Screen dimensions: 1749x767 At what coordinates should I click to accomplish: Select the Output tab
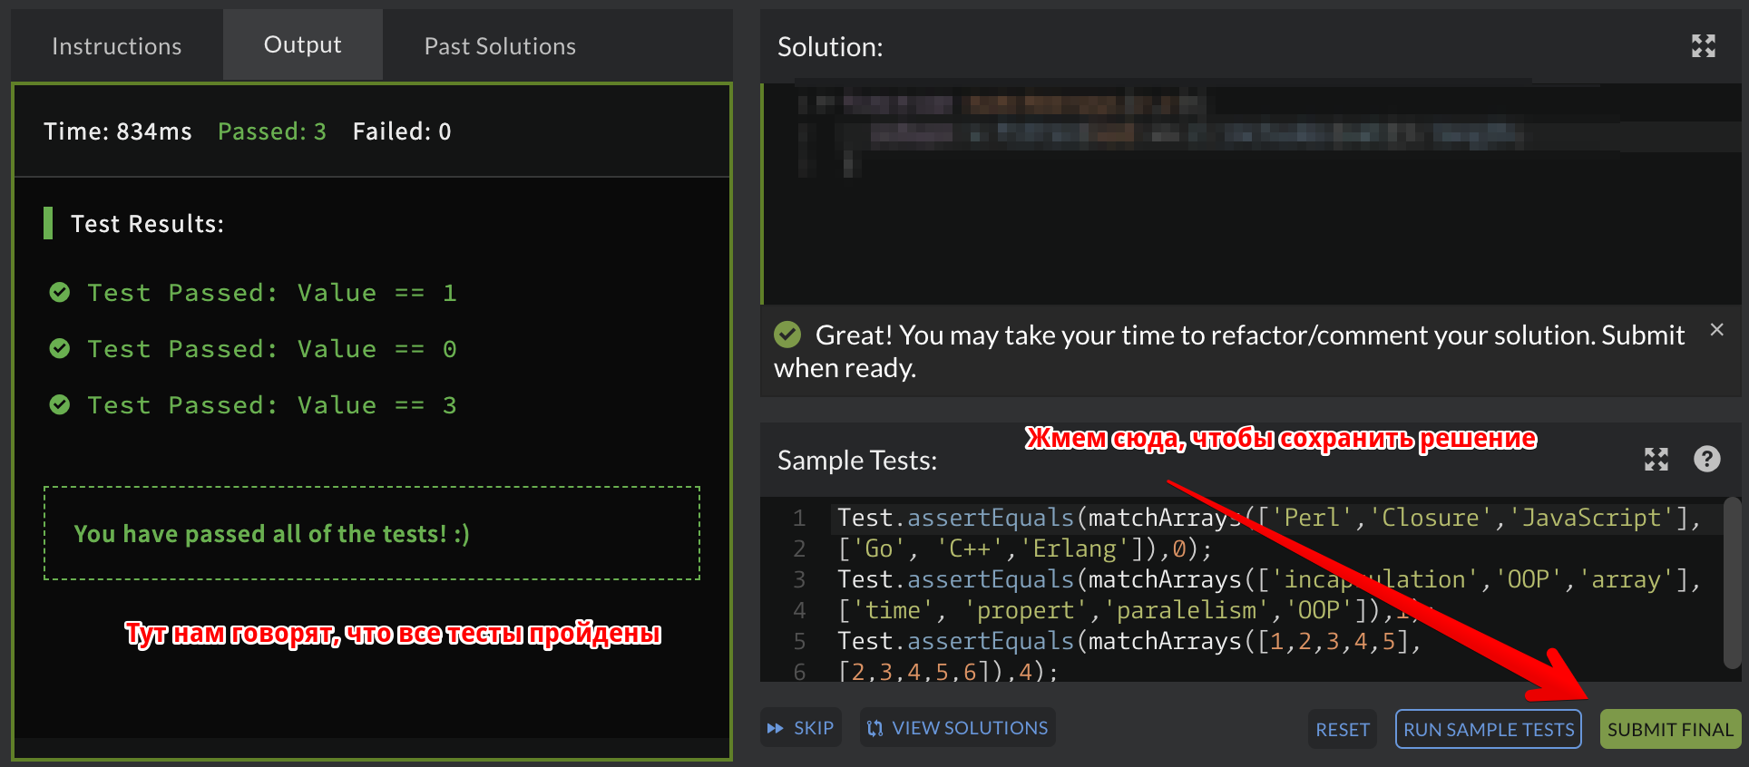[x=303, y=44]
